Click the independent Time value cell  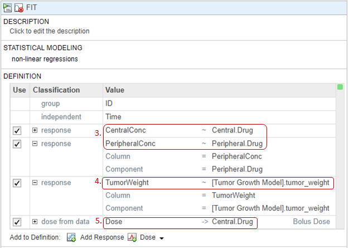click(x=113, y=117)
